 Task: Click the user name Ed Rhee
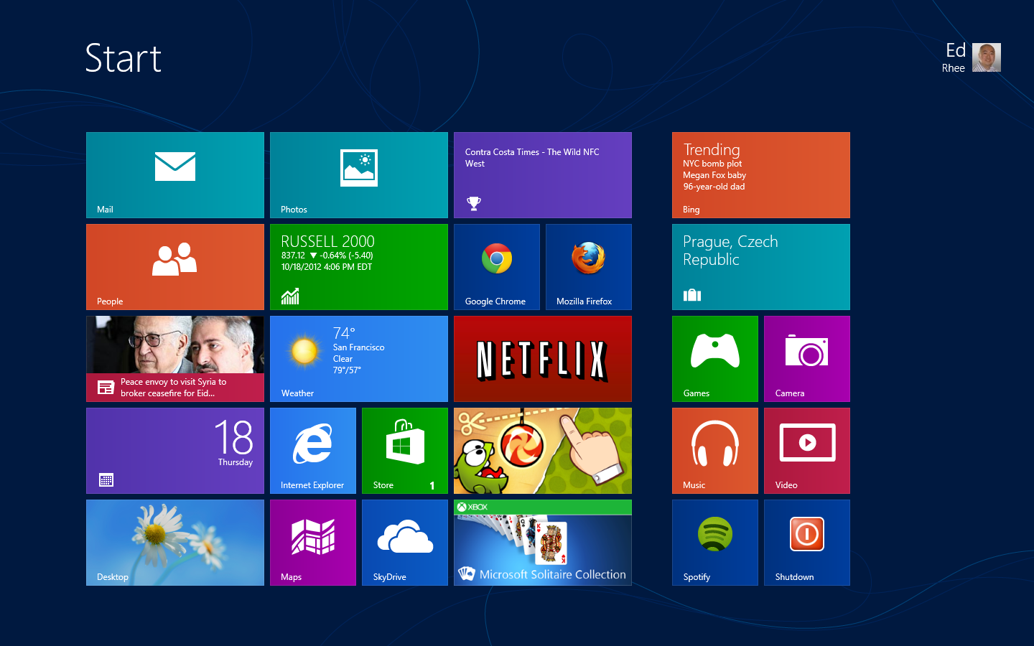pos(954,57)
